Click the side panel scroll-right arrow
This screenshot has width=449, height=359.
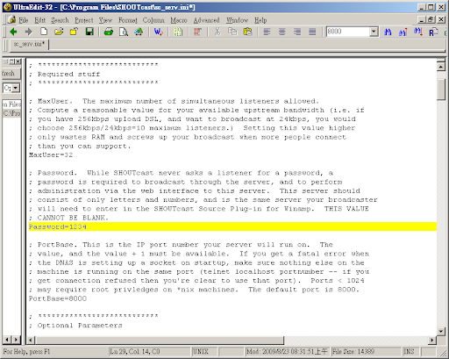click(x=17, y=340)
